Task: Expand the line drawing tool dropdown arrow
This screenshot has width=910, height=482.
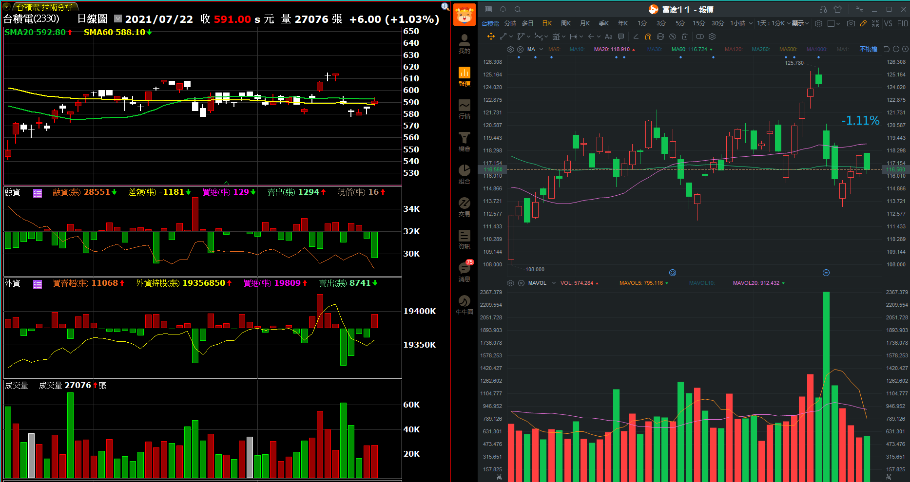Action: [x=511, y=37]
